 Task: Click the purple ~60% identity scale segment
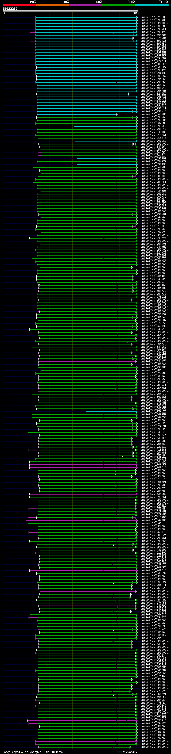point(85,5)
